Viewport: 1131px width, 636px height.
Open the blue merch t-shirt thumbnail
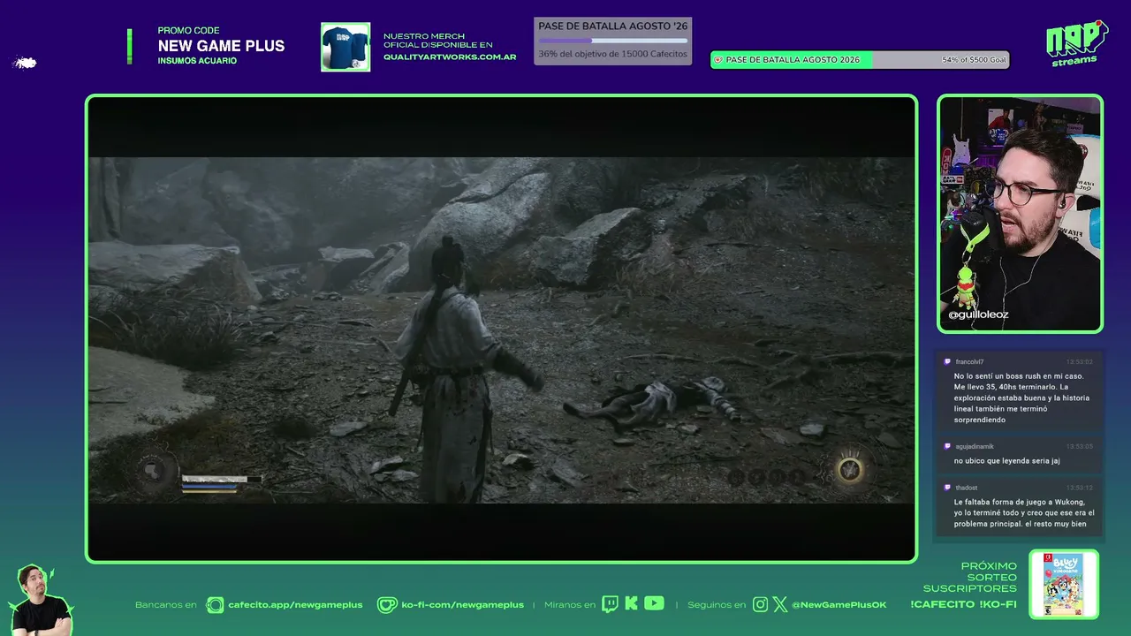345,47
